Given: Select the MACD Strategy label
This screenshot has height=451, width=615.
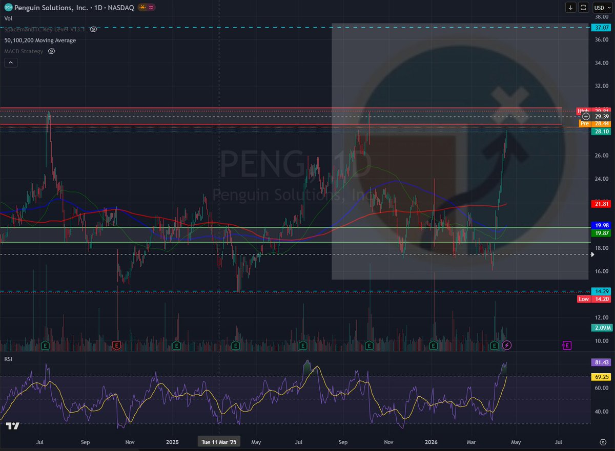Looking at the screenshot, I should [24, 51].
